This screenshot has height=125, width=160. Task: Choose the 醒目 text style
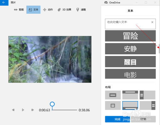130,62
